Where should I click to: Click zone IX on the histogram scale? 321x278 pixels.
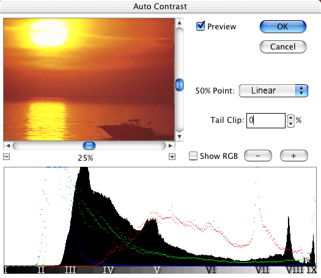pyautogui.click(x=312, y=270)
